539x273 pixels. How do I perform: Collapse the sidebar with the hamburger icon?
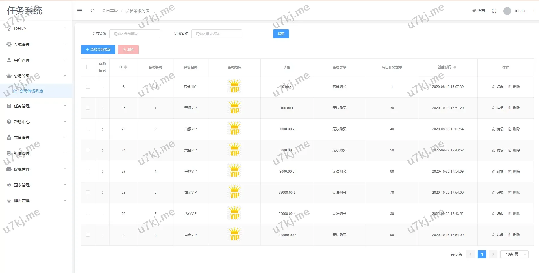[80, 11]
